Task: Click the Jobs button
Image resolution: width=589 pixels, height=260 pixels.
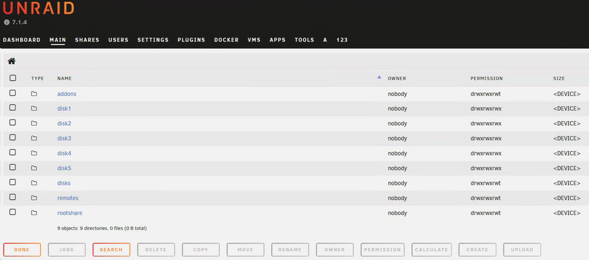Action: (67, 249)
